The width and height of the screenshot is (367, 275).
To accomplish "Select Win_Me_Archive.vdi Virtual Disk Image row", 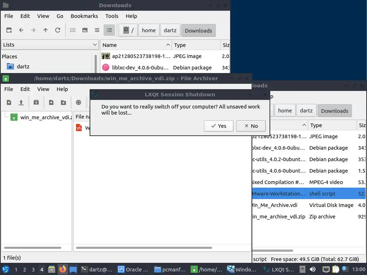I will pos(309,205).
